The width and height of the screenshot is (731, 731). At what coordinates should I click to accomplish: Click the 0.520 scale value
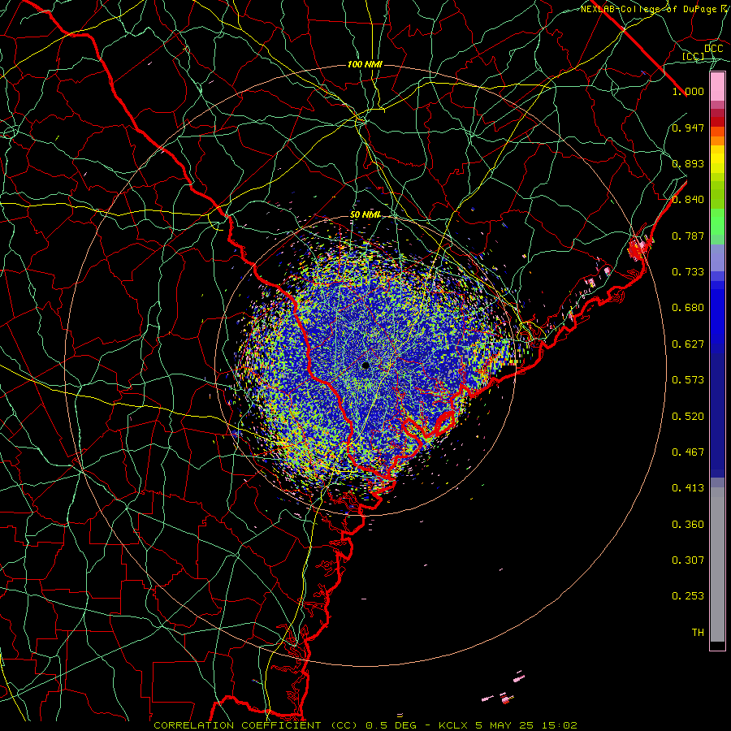tap(688, 417)
